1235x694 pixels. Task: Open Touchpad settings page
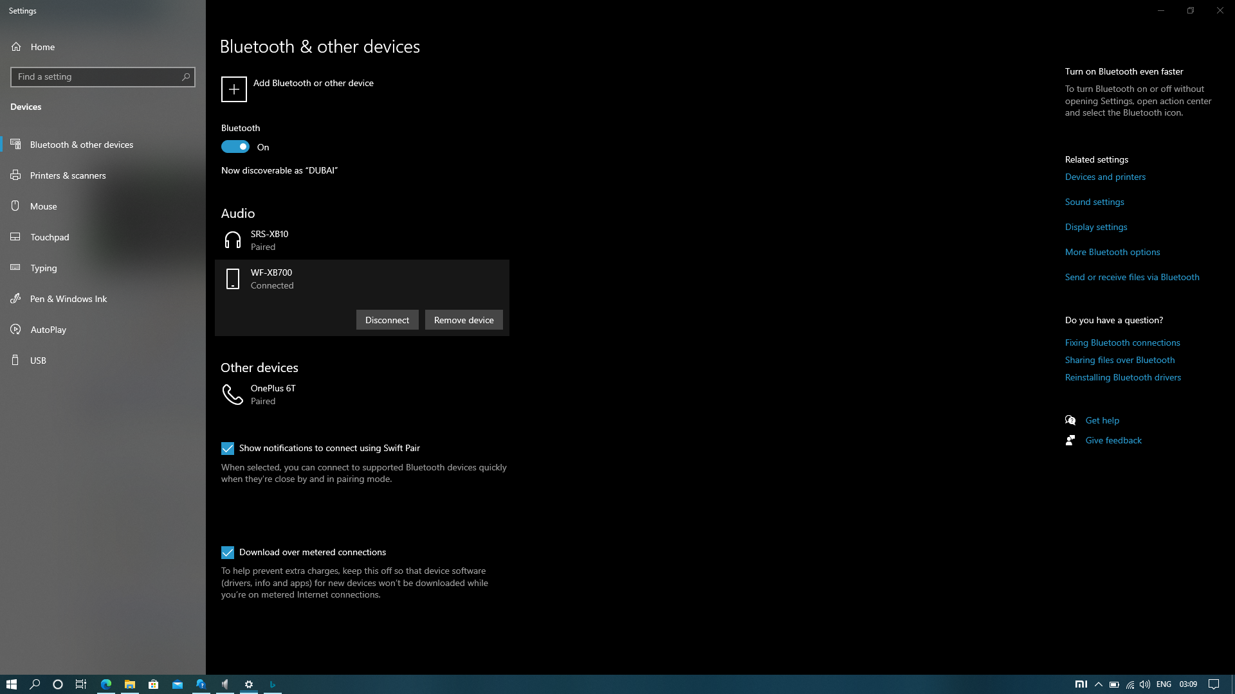pos(103,237)
